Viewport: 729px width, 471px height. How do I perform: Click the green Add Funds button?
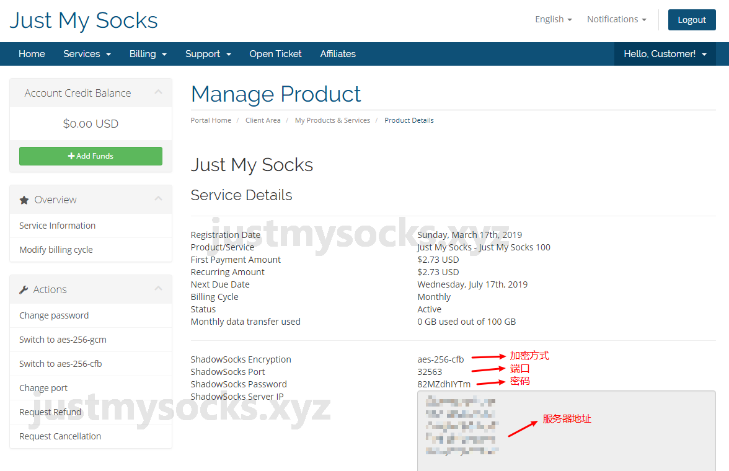tap(91, 156)
